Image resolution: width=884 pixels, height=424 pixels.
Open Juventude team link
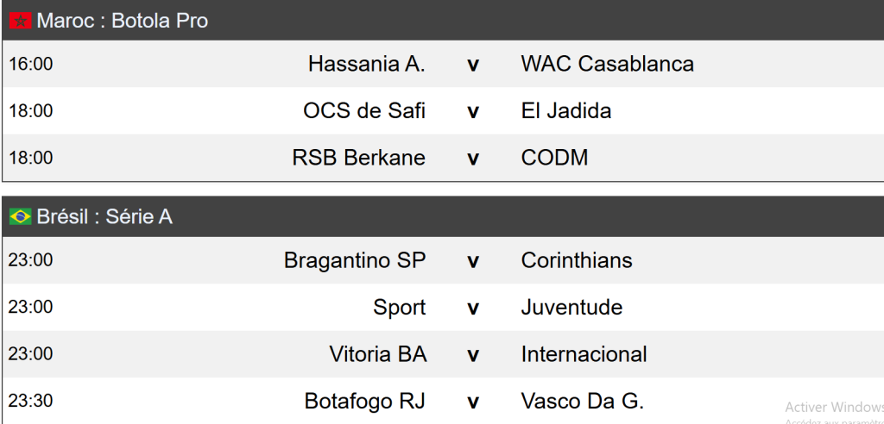point(571,308)
